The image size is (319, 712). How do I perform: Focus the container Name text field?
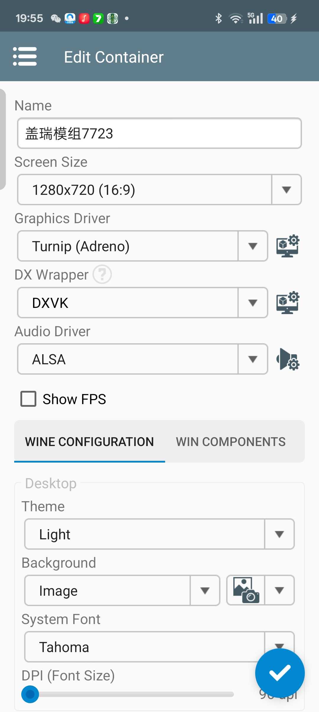coord(159,133)
